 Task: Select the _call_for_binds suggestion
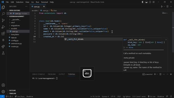pos(93,39)
